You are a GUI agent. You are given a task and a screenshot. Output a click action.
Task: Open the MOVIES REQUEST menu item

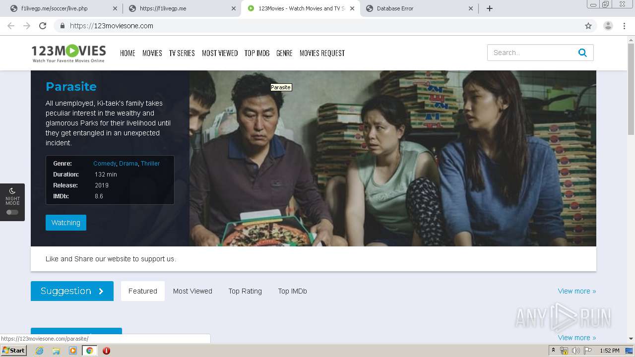pos(322,53)
